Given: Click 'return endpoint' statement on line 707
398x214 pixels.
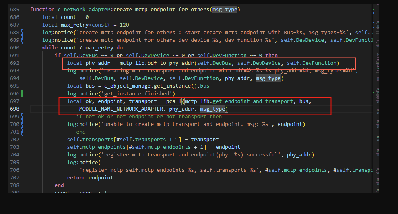Looking at the screenshot, I should pyautogui.click(x=90, y=177).
